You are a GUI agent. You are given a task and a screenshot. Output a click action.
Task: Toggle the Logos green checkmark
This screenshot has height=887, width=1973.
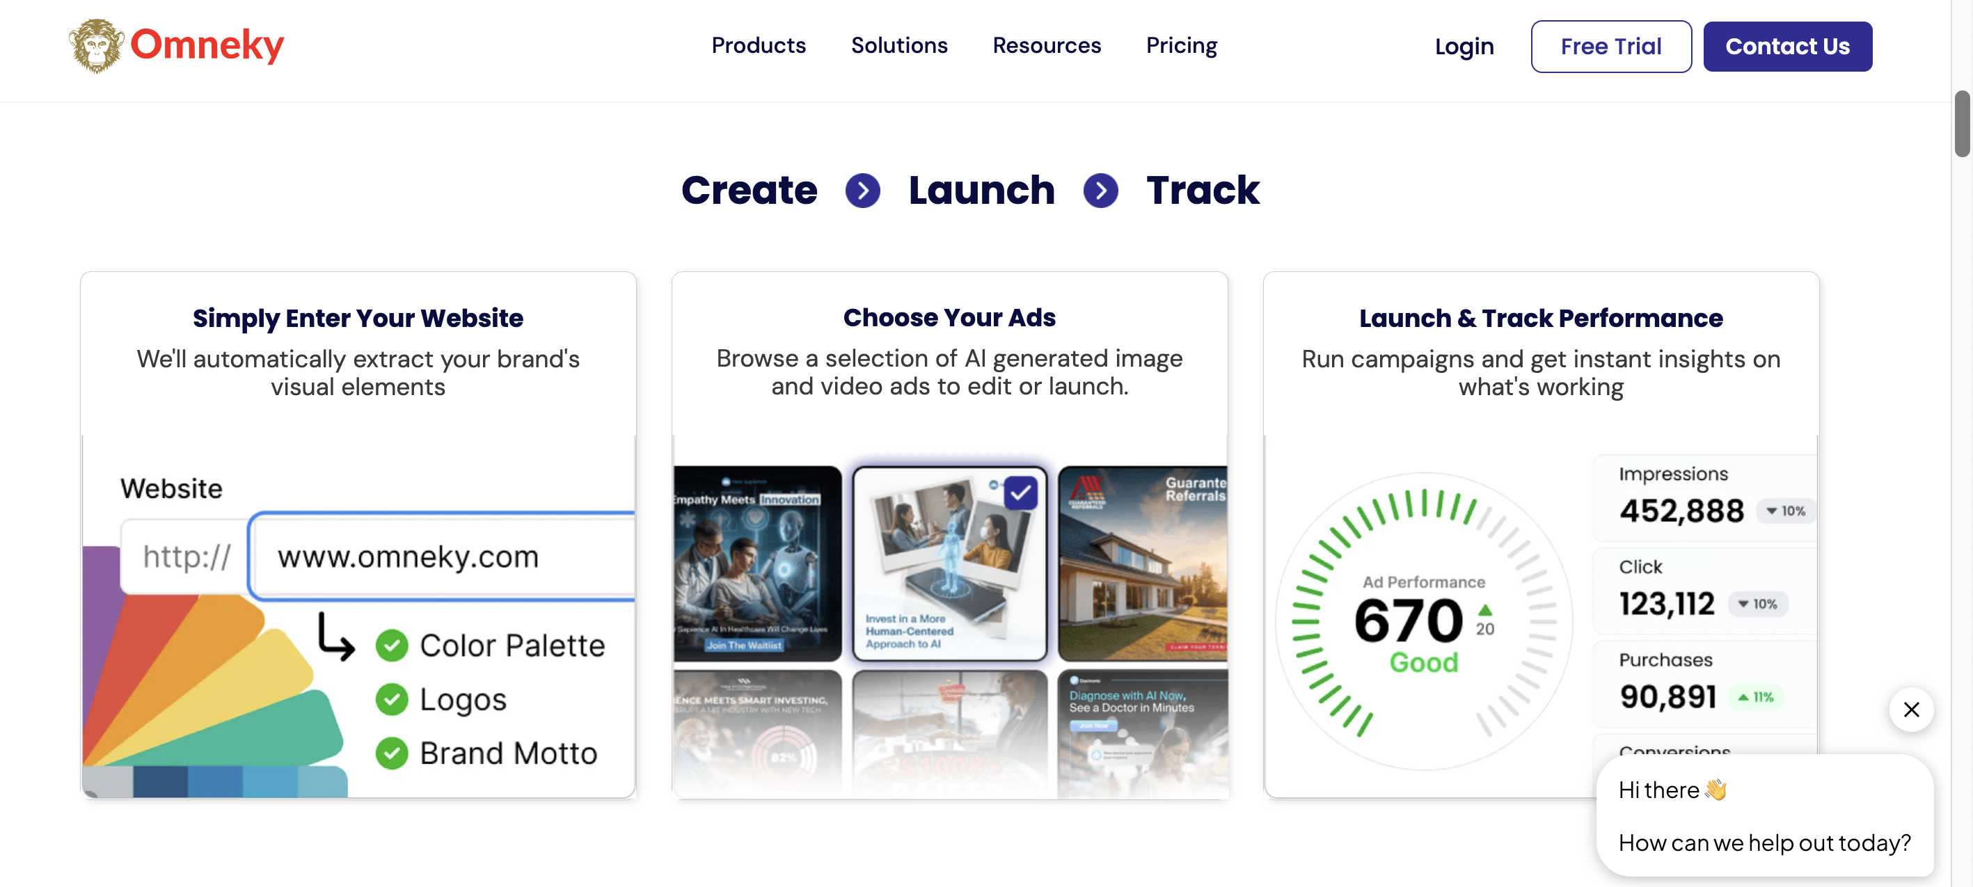point(391,698)
